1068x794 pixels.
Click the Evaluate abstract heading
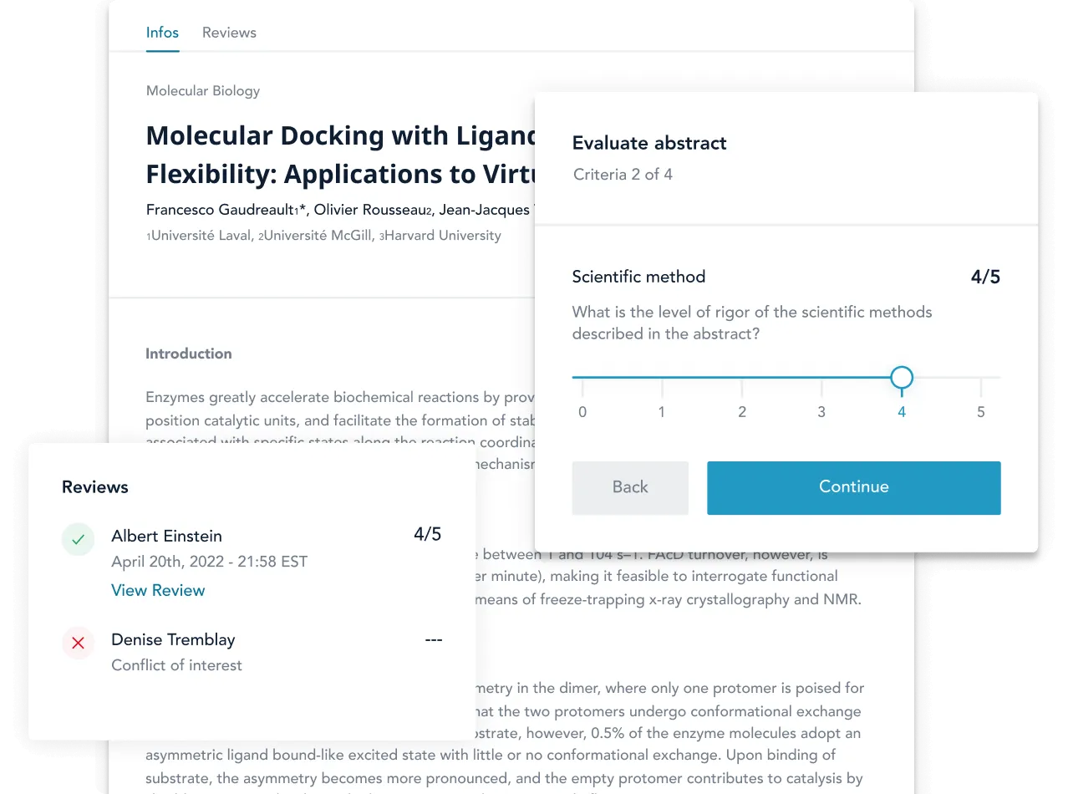(x=649, y=143)
